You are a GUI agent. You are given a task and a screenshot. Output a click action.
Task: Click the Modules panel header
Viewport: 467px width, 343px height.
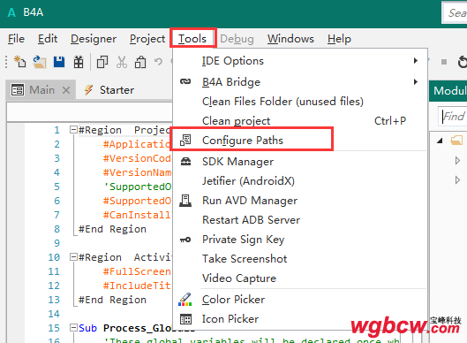click(x=448, y=90)
